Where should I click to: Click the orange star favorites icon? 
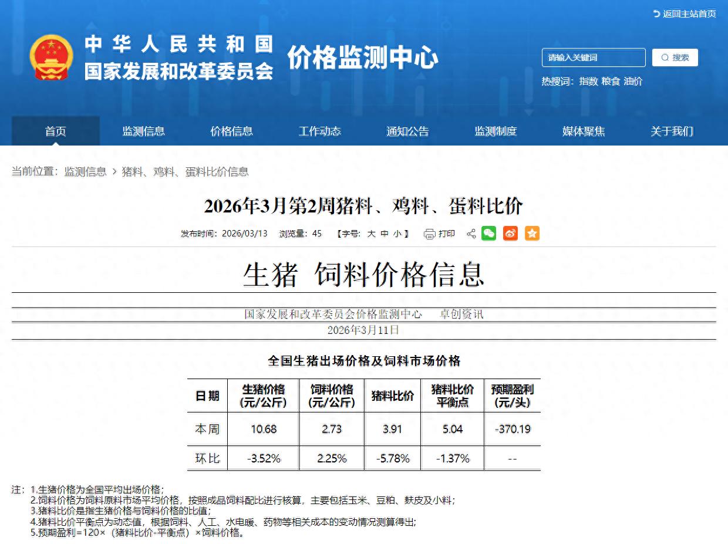coord(532,234)
